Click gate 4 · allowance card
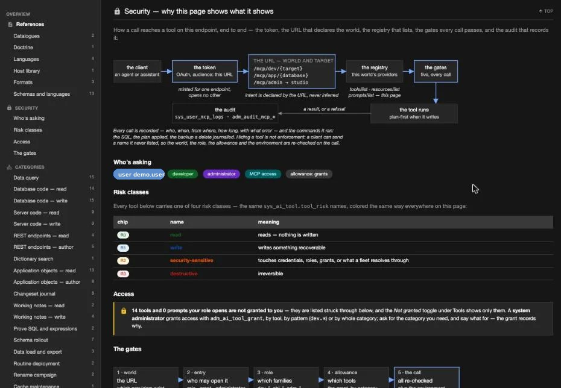This screenshot has height=388, width=561. pos(356,378)
